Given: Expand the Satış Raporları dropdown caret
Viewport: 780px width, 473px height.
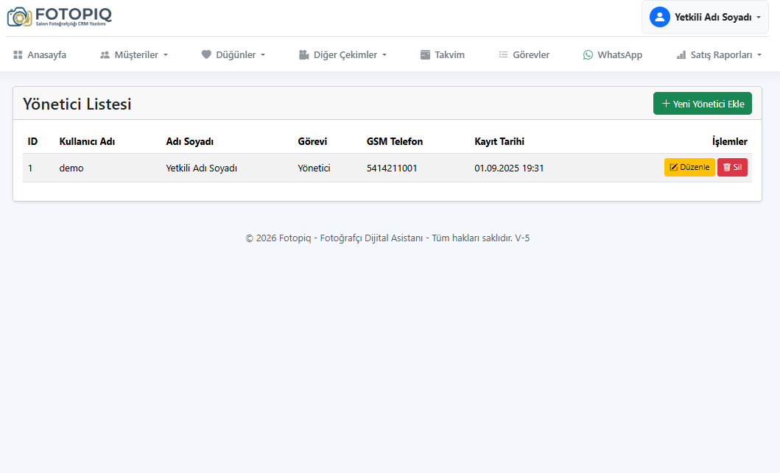Looking at the screenshot, I should click(759, 55).
